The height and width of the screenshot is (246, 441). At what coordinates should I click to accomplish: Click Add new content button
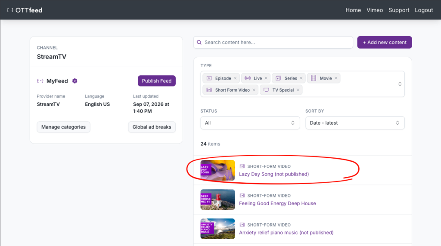385,43
